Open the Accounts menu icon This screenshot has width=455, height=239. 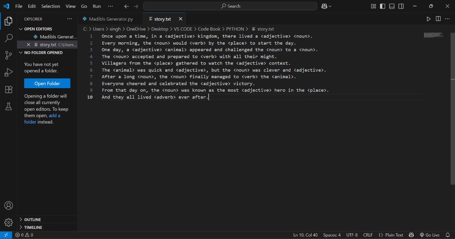coord(8,206)
